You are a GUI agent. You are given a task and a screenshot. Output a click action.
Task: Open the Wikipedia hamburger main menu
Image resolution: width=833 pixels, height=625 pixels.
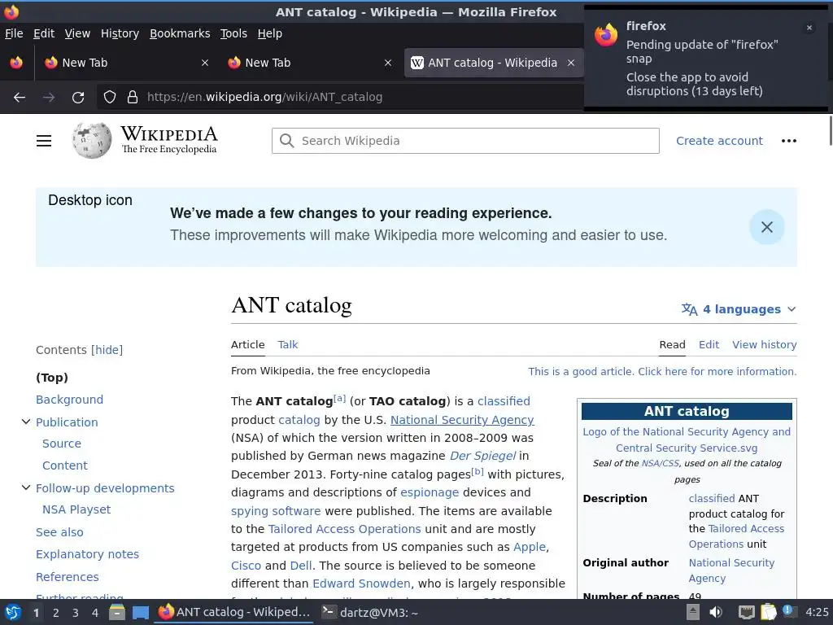tap(44, 141)
